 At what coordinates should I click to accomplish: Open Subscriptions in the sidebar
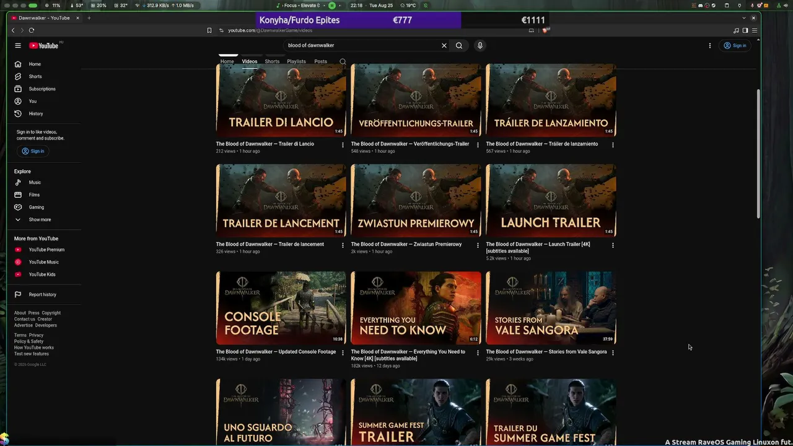(42, 89)
